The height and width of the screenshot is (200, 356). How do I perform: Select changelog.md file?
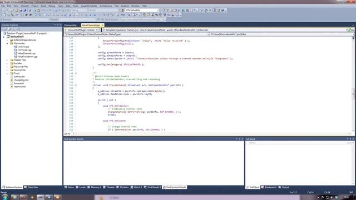click(21, 80)
